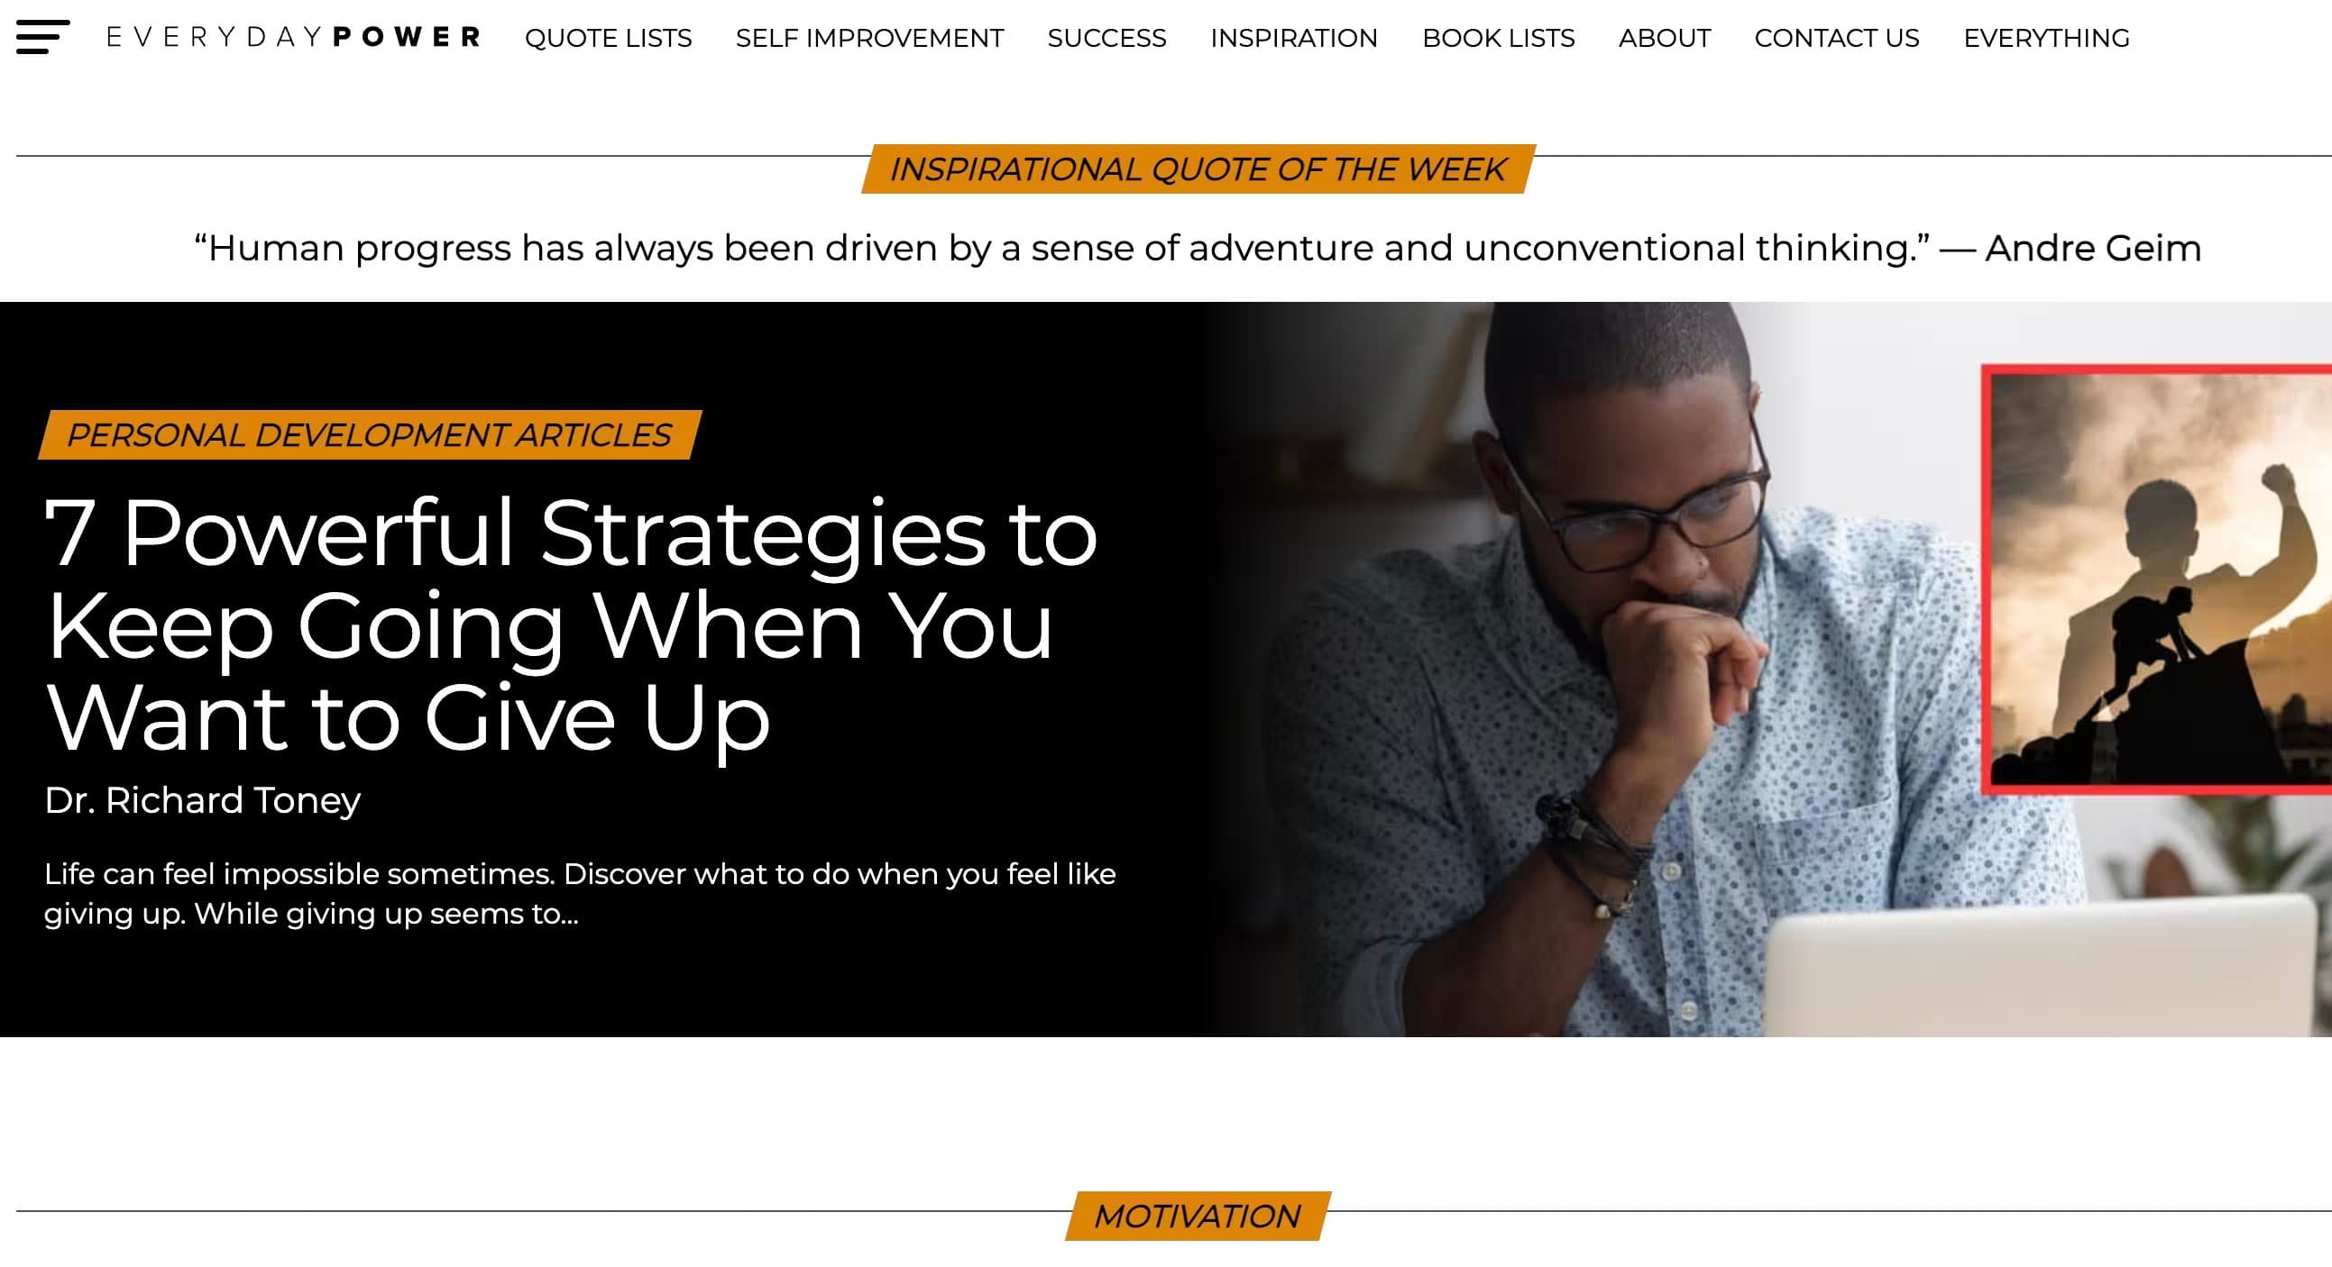
Task: Click the red-framed mountain climber inset image
Action: pyautogui.click(x=2156, y=579)
